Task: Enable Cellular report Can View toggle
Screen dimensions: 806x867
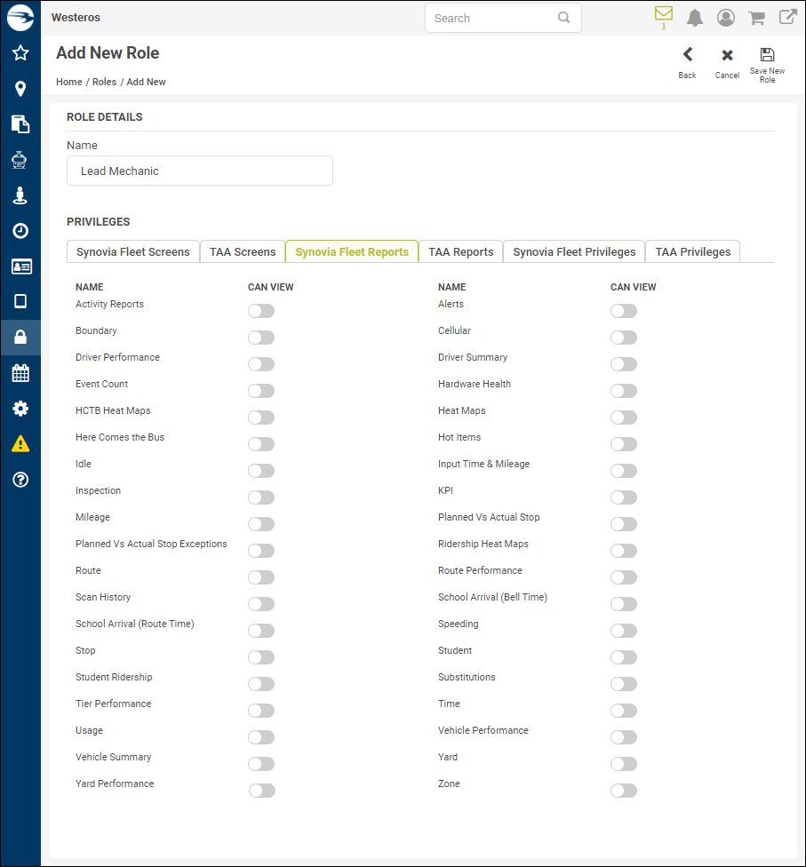Action: [x=624, y=338]
